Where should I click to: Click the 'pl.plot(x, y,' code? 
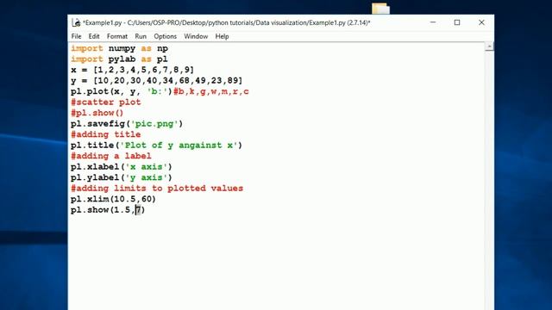click(105, 91)
